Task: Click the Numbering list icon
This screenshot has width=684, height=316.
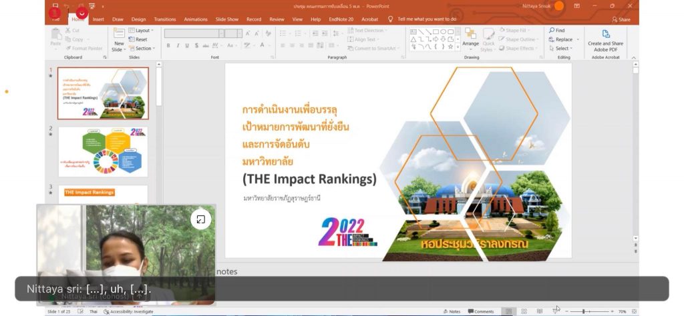Action: [299, 33]
